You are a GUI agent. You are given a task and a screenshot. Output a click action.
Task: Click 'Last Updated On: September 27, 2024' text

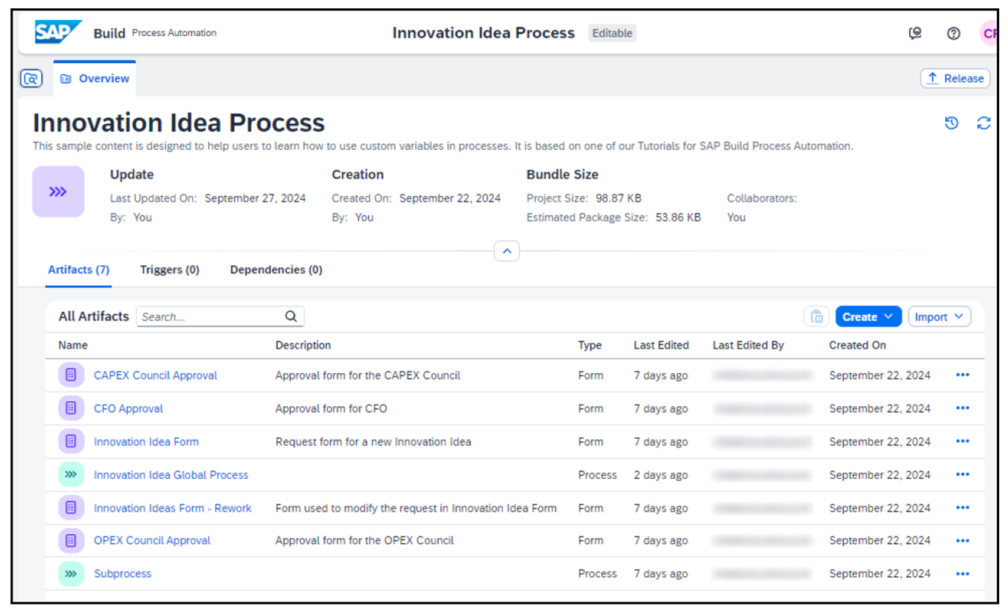(208, 198)
